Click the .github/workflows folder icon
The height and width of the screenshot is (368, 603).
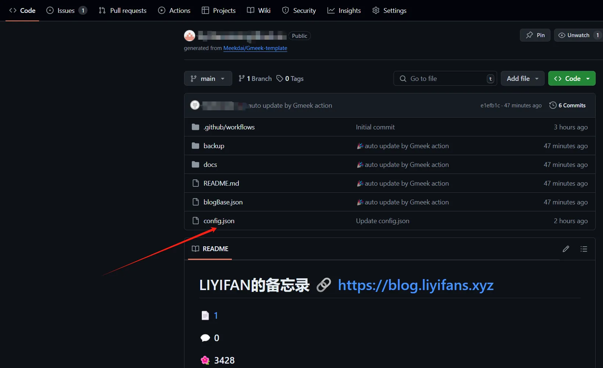[195, 127]
